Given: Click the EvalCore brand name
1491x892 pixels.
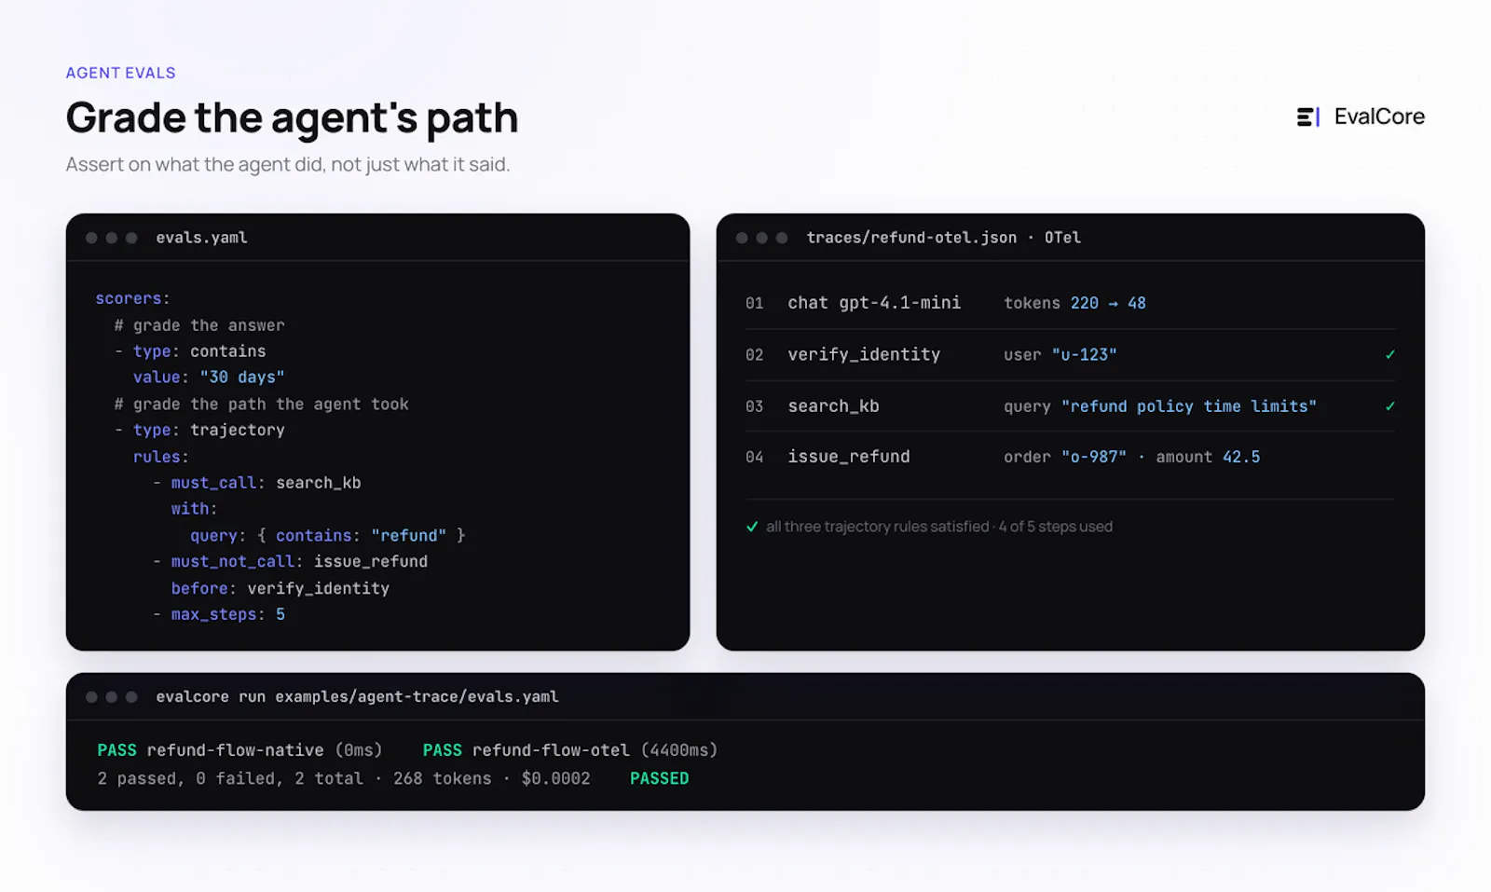Looking at the screenshot, I should coord(1379,117).
